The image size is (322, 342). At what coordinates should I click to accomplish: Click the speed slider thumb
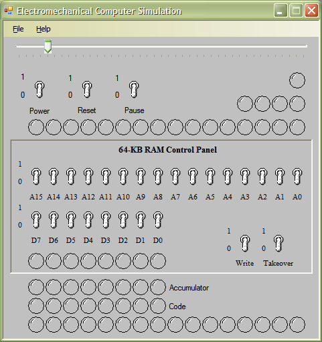(48, 46)
